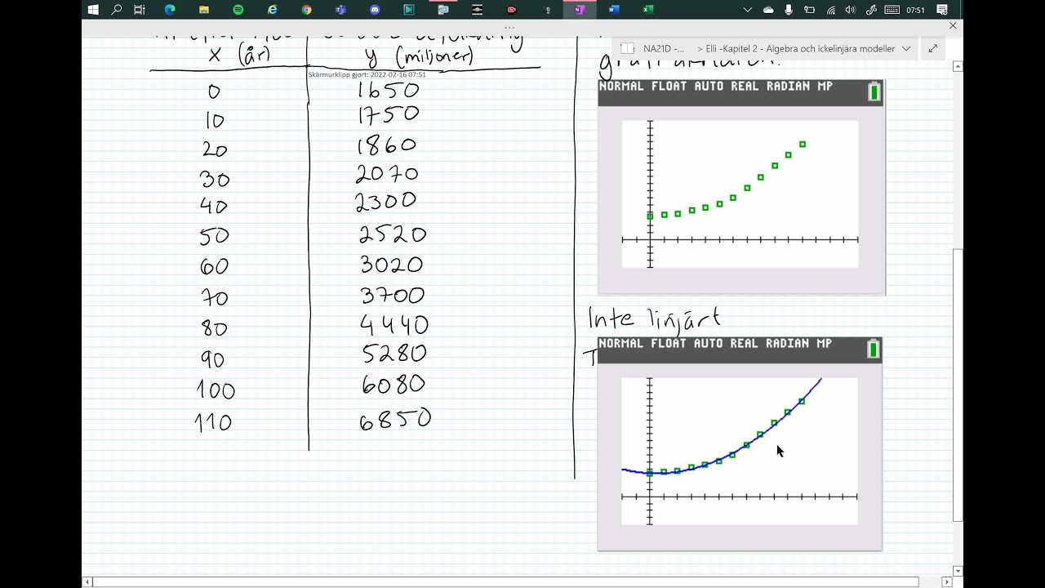This screenshot has height=588, width=1045.
Task: Click the NA21D notebook breadcrumb
Action: click(664, 48)
